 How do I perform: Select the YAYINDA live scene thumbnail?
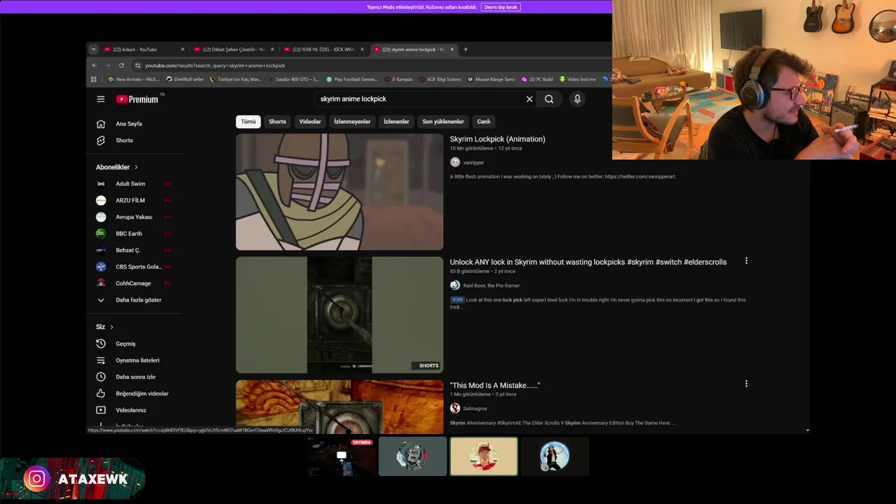point(341,456)
